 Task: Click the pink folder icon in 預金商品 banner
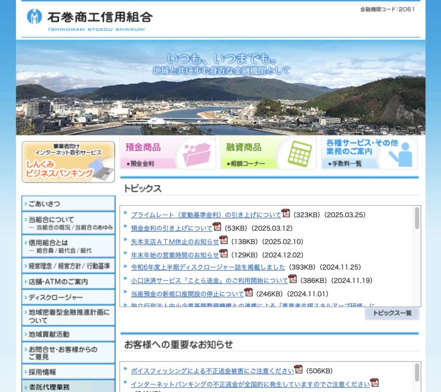click(x=197, y=154)
